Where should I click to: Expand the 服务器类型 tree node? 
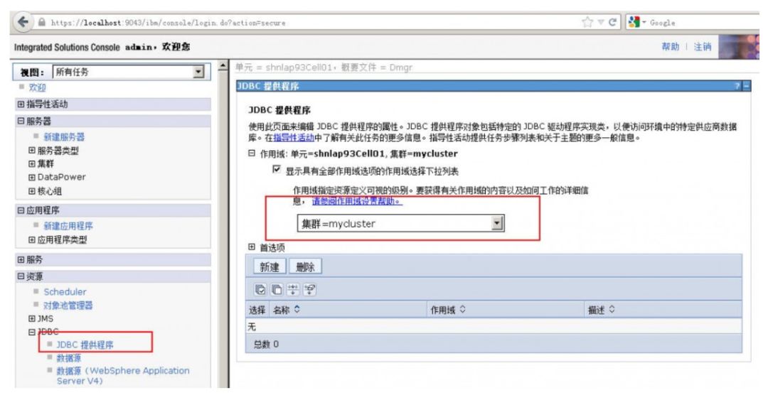pos(32,151)
